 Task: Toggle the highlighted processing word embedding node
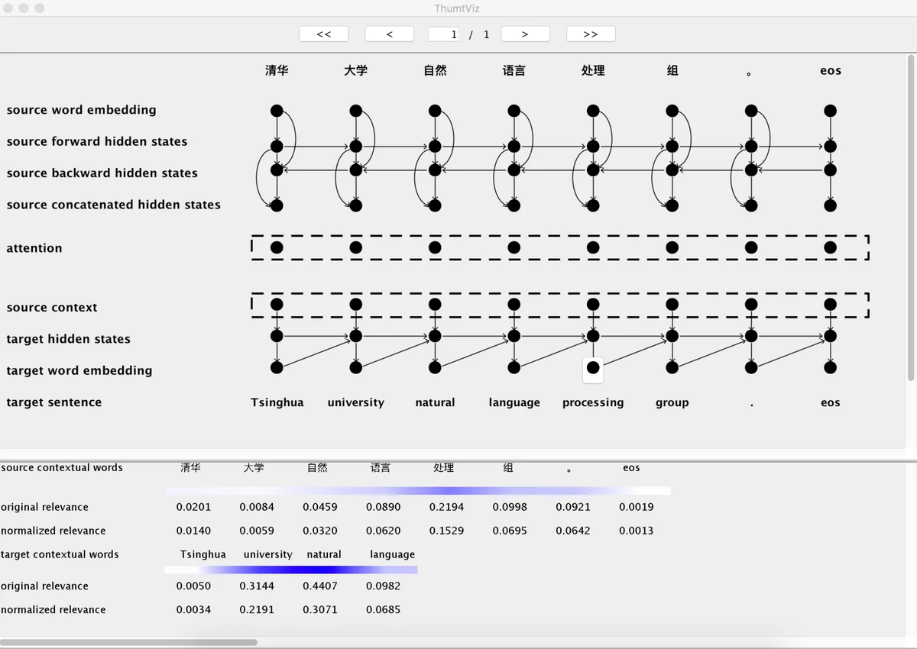(592, 370)
